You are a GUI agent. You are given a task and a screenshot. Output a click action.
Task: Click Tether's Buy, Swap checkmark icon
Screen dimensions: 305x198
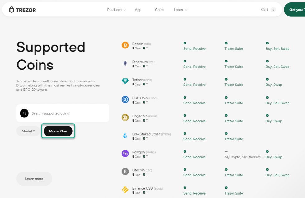pos(267,79)
